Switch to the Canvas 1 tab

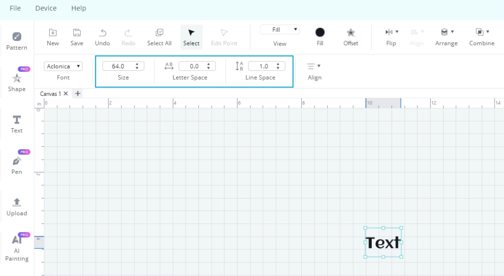click(51, 94)
